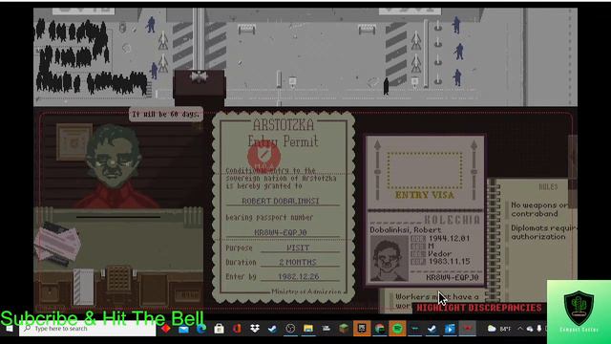Click the passport photo of the traveler

coord(389,258)
